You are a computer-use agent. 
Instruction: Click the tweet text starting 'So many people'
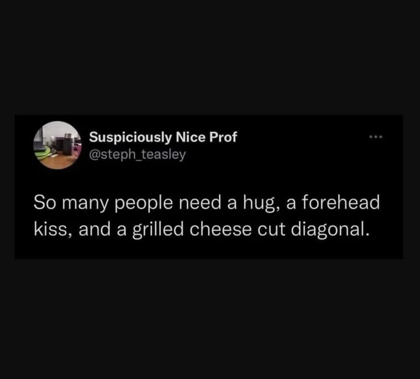coord(206,216)
